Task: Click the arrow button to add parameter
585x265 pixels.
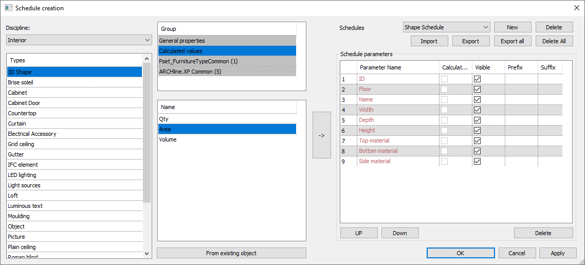Action: point(321,135)
